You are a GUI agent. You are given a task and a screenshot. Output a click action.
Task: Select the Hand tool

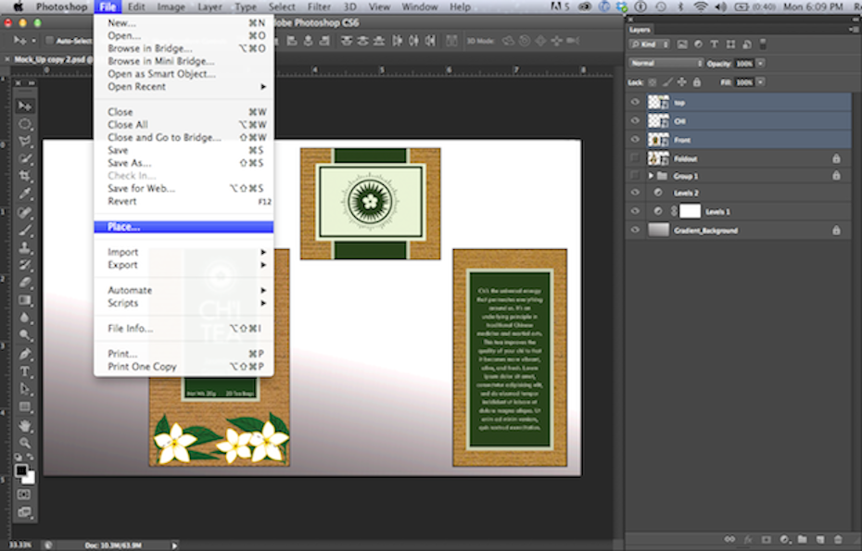click(x=25, y=425)
